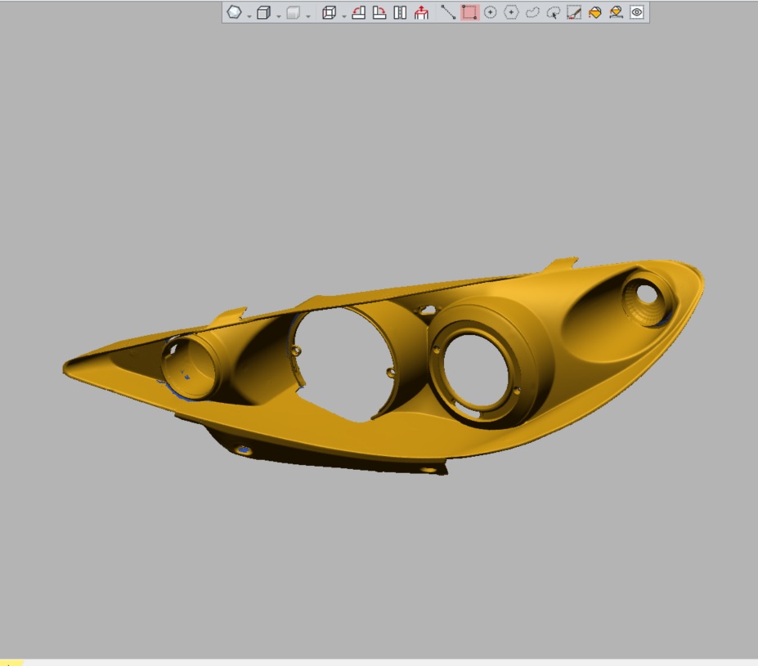Activate the smart selection with cursor tool
The height and width of the screenshot is (666, 758).
click(x=553, y=12)
